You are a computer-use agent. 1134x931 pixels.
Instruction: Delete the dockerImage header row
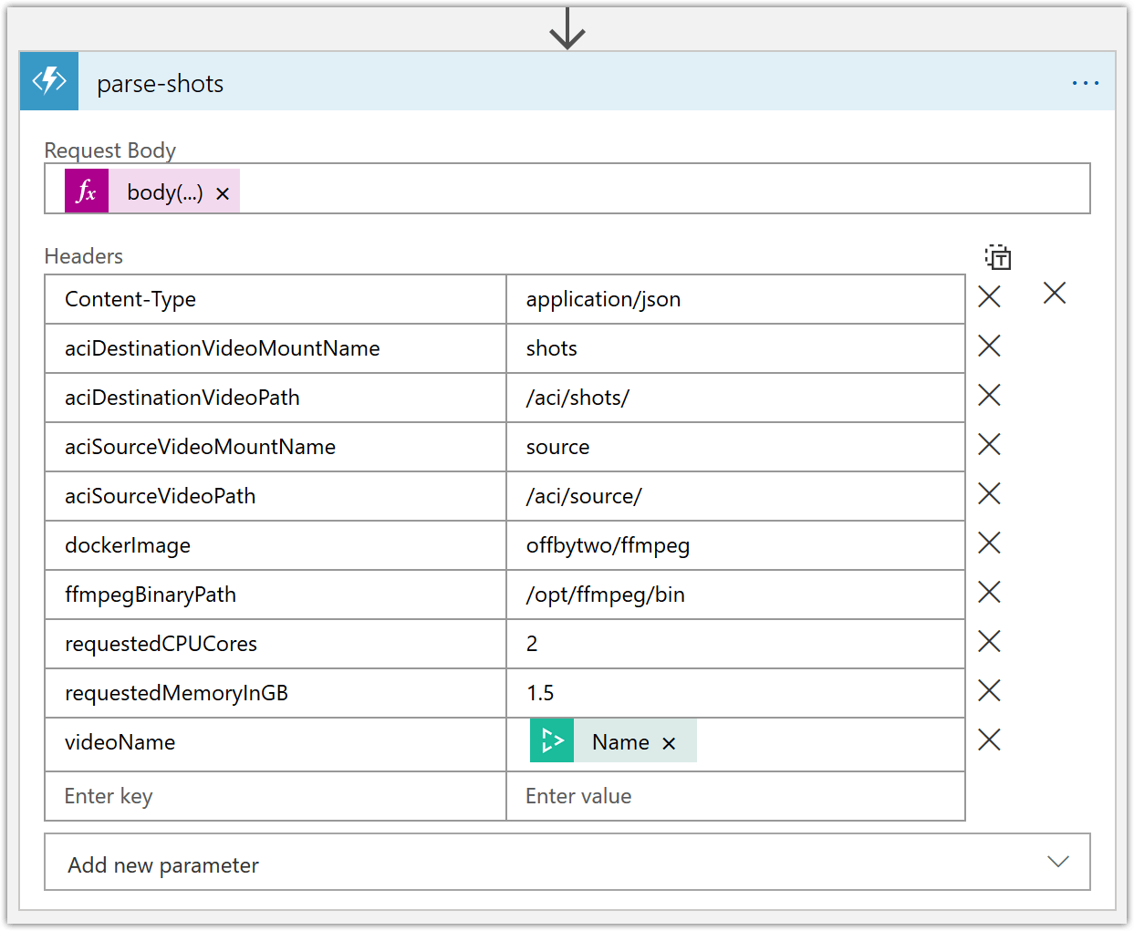coord(989,543)
